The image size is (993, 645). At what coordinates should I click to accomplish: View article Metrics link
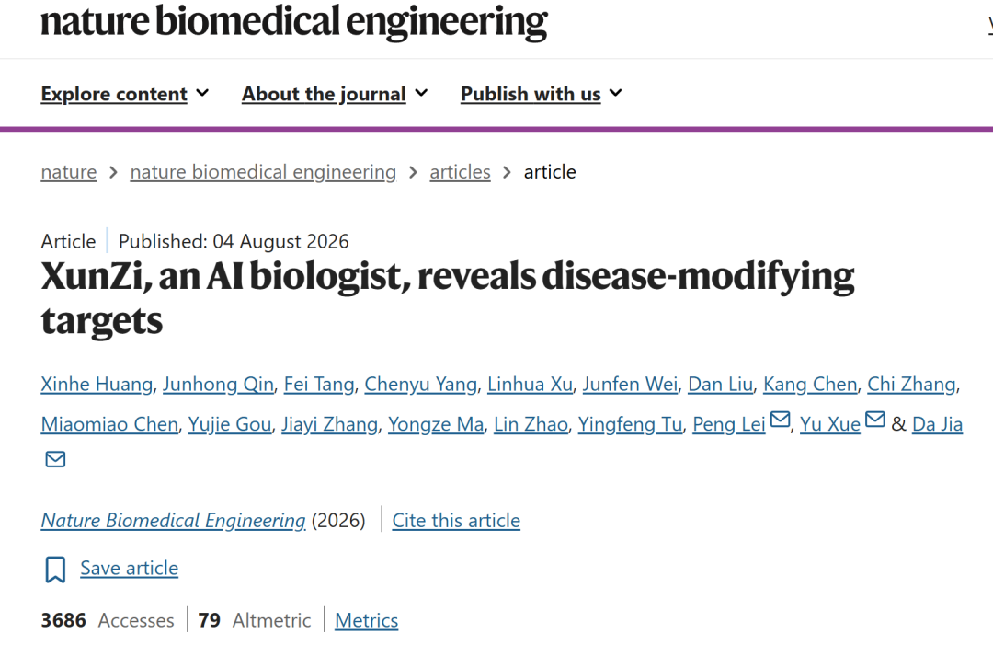[367, 619]
